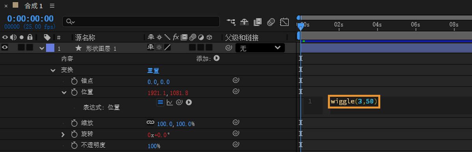Hide 形状图层 1 with eye toggle

click(x=5, y=48)
